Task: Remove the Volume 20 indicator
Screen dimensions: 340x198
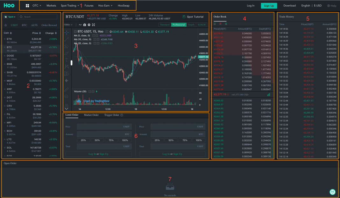Action: pos(93,92)
